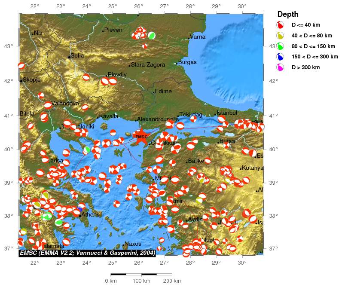
Task: Click the Depth legend title
Action: [288, 14]
